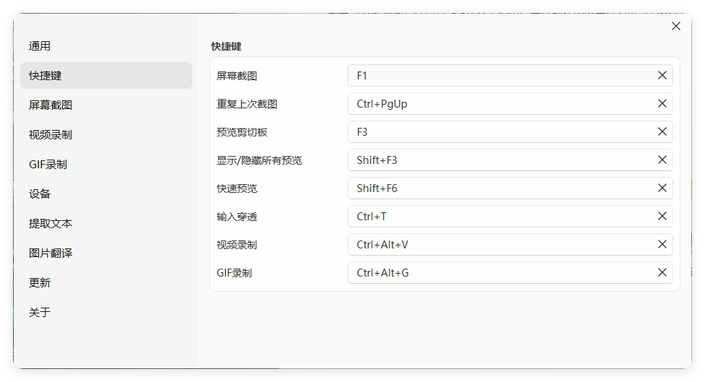Clear the 快速预览 shortcut Shift+F6
The width and height of the screenshot is (705, 382).
(662, 188)
